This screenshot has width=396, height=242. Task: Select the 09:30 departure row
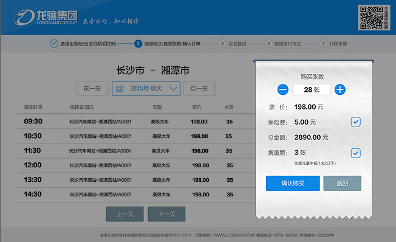pyautogui.click(x=137, y=122)
